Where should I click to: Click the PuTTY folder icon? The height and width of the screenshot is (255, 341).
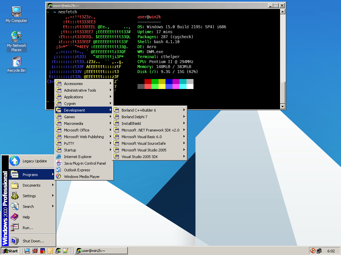(x=59, y=143)
